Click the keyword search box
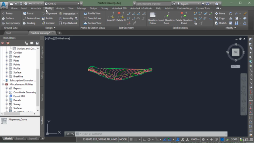The width and height of the screenshot is (254, 143). tap(153, 4)
